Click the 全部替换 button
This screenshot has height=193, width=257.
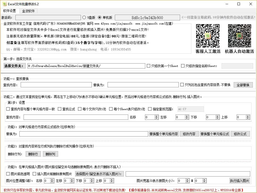tap(243, 85)
